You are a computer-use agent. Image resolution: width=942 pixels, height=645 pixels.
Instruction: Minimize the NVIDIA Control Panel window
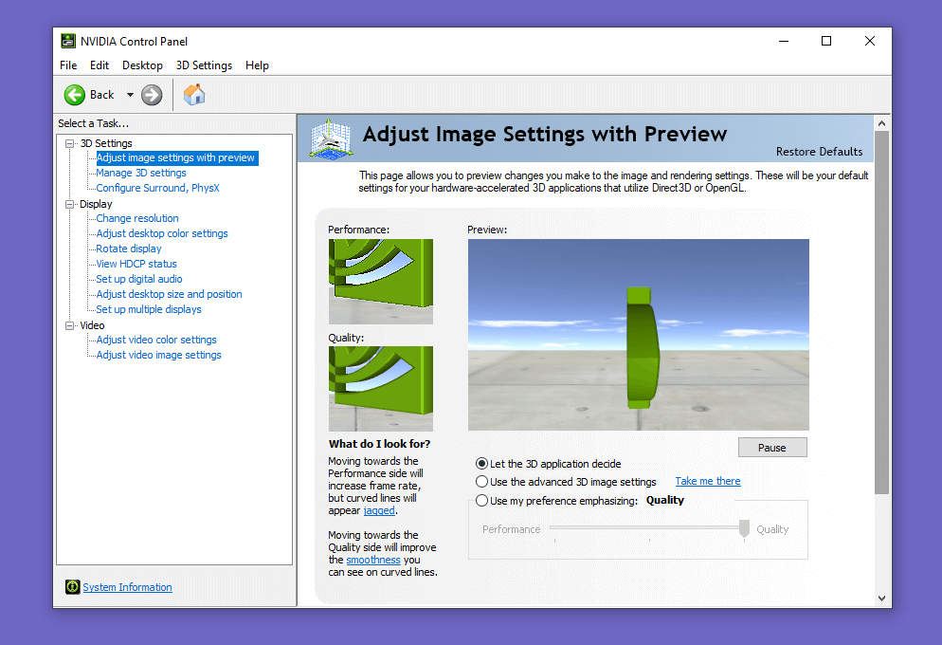[784, 41]
